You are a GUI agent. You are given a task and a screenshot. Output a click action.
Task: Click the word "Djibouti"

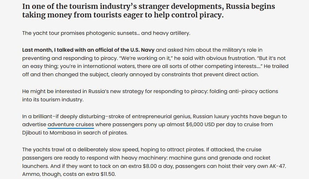pos(34,133)
